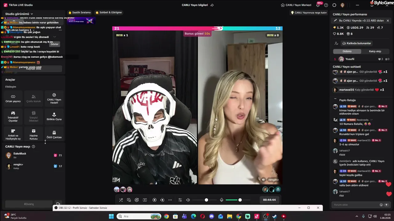The height and width of the screenshot is (221, 394).
Task: Mute the microphone
Action: (221, 200)
